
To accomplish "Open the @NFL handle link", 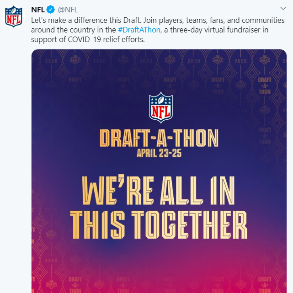I will click(x=68, y=10).
